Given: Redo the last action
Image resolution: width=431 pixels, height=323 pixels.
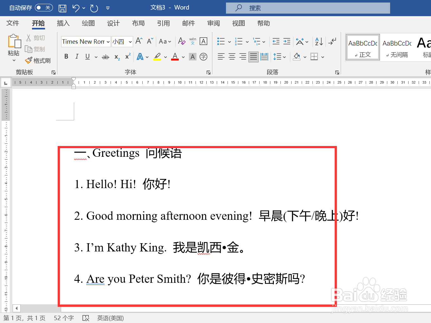Looking at the screenshot, I should tap(94, 8).
